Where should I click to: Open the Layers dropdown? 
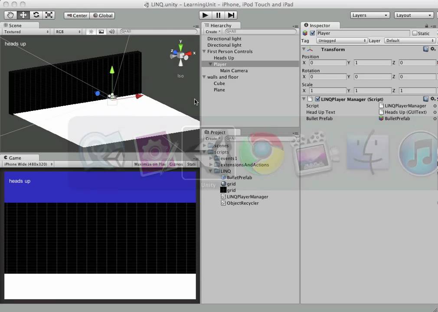370,15
